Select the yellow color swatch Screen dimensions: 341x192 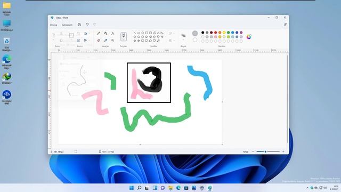pyautogui.click(x=224, y=33)
